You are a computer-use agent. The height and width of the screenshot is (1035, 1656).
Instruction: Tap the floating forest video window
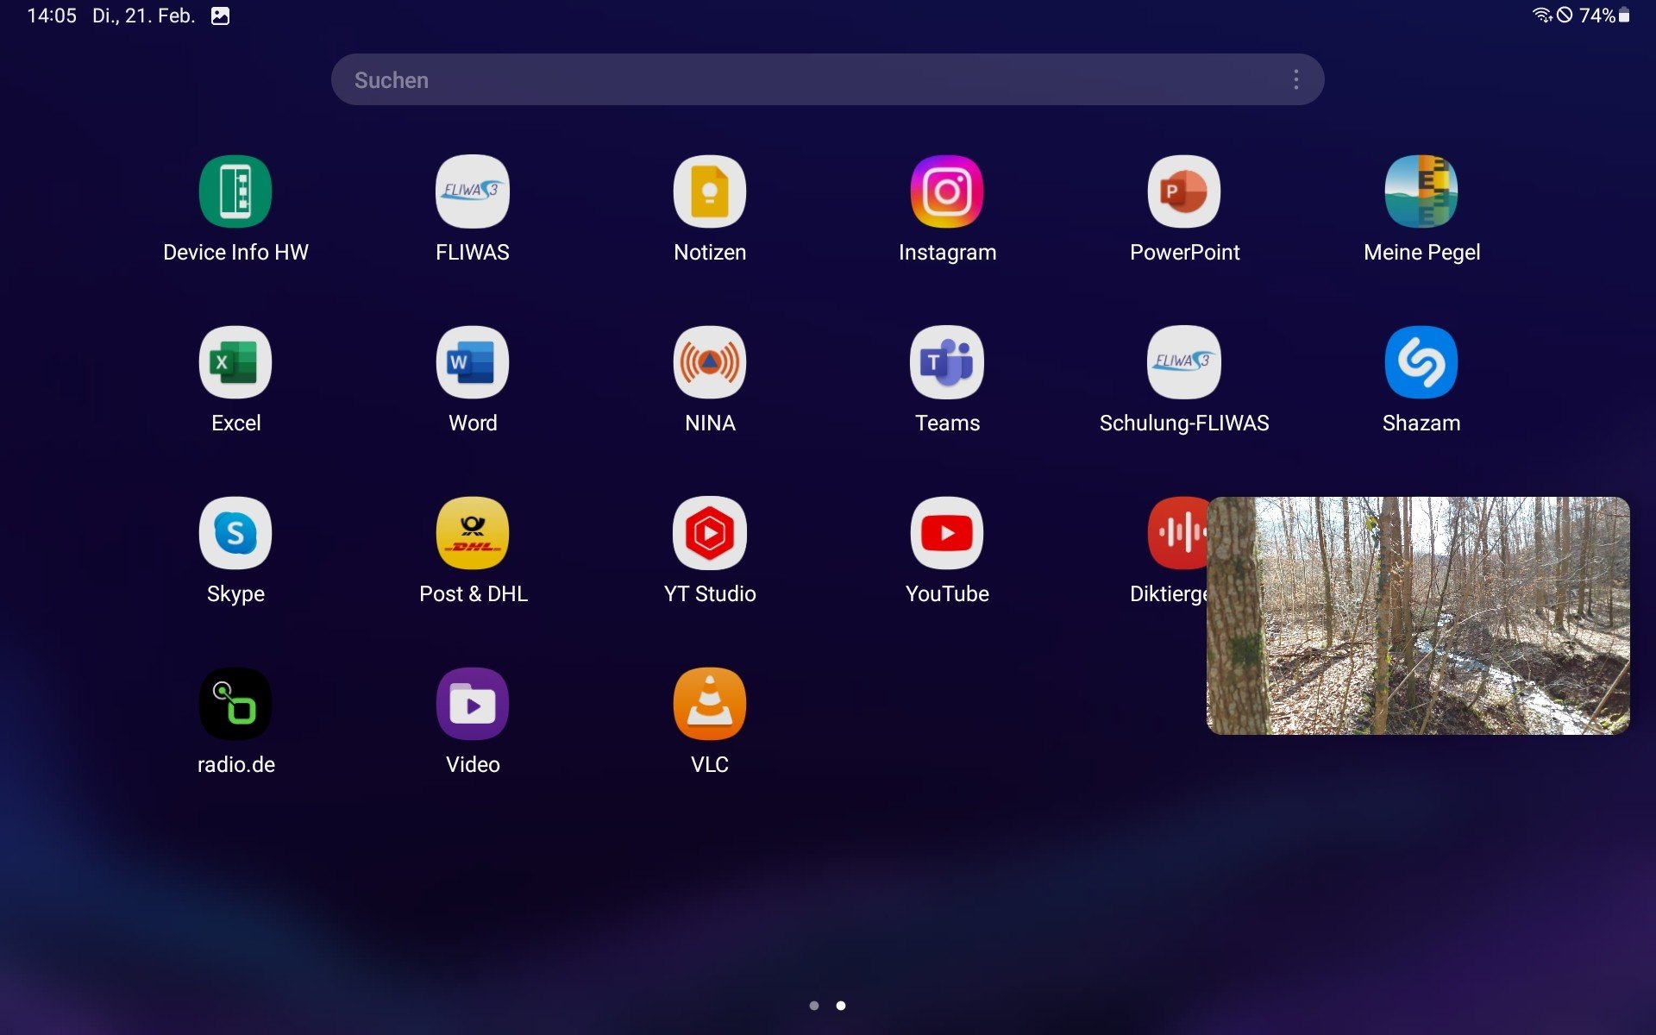(x=1417, y=616)
